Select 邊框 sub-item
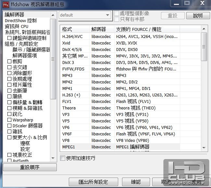Screen dimensions: 211x188 [x=25, y=143]
